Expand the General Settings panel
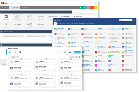Viewport: 139px width, 92px height. (85, 12)
